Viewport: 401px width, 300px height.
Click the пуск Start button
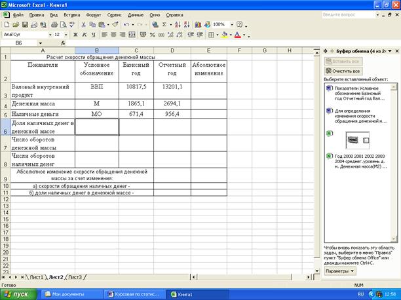(20, 294)
